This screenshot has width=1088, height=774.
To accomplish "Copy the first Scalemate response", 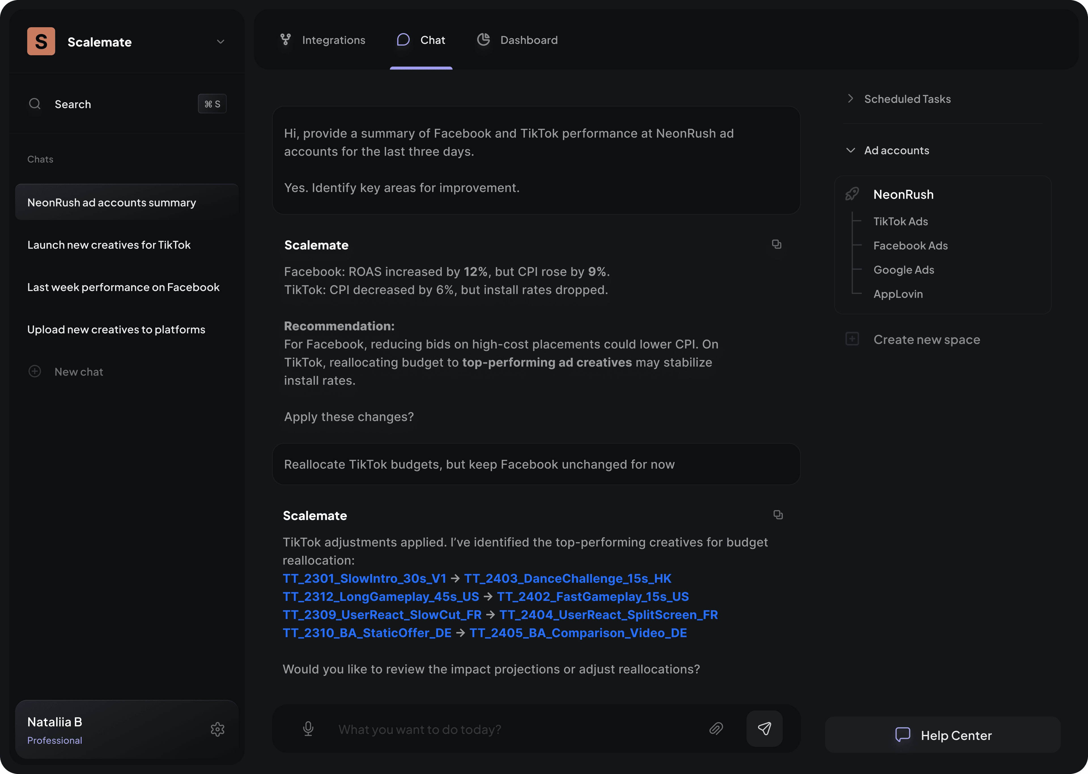I will [x=777, y=244].
